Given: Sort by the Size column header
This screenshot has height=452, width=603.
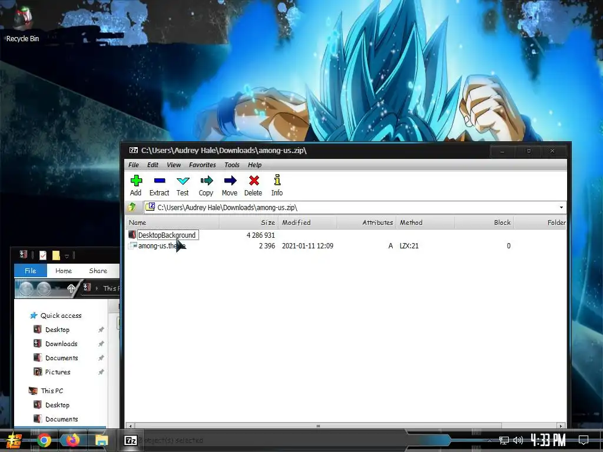Looking at the screenshot, I should tap(249, 222).
